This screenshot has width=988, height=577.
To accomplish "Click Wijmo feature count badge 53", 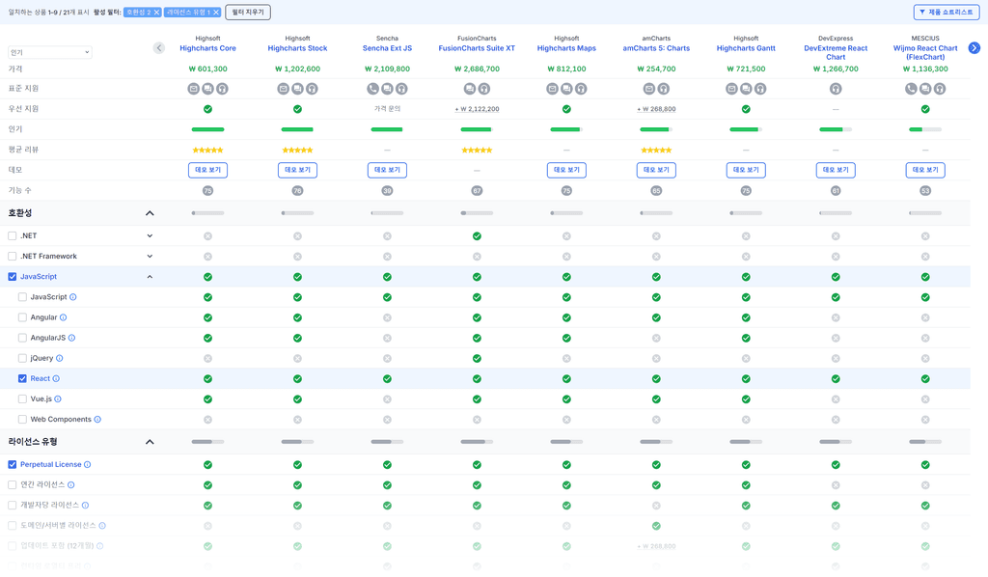I will (925, 191).
